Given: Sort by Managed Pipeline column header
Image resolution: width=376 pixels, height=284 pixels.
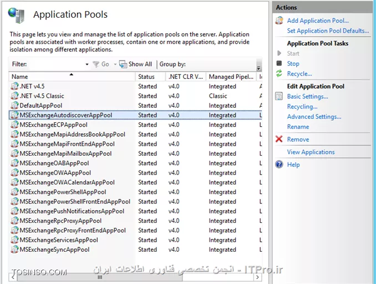Looking at the screenshot, I should pyautogui.click(x=231, y=77).
